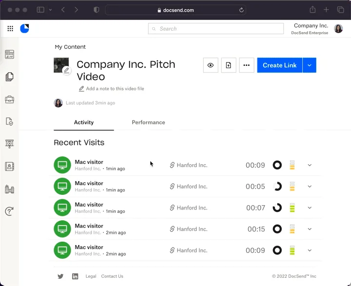The height and width of the screenshot is (286, 351).
Task: Click the engagement bars in 00:15 row
Action: coord(292,229)
